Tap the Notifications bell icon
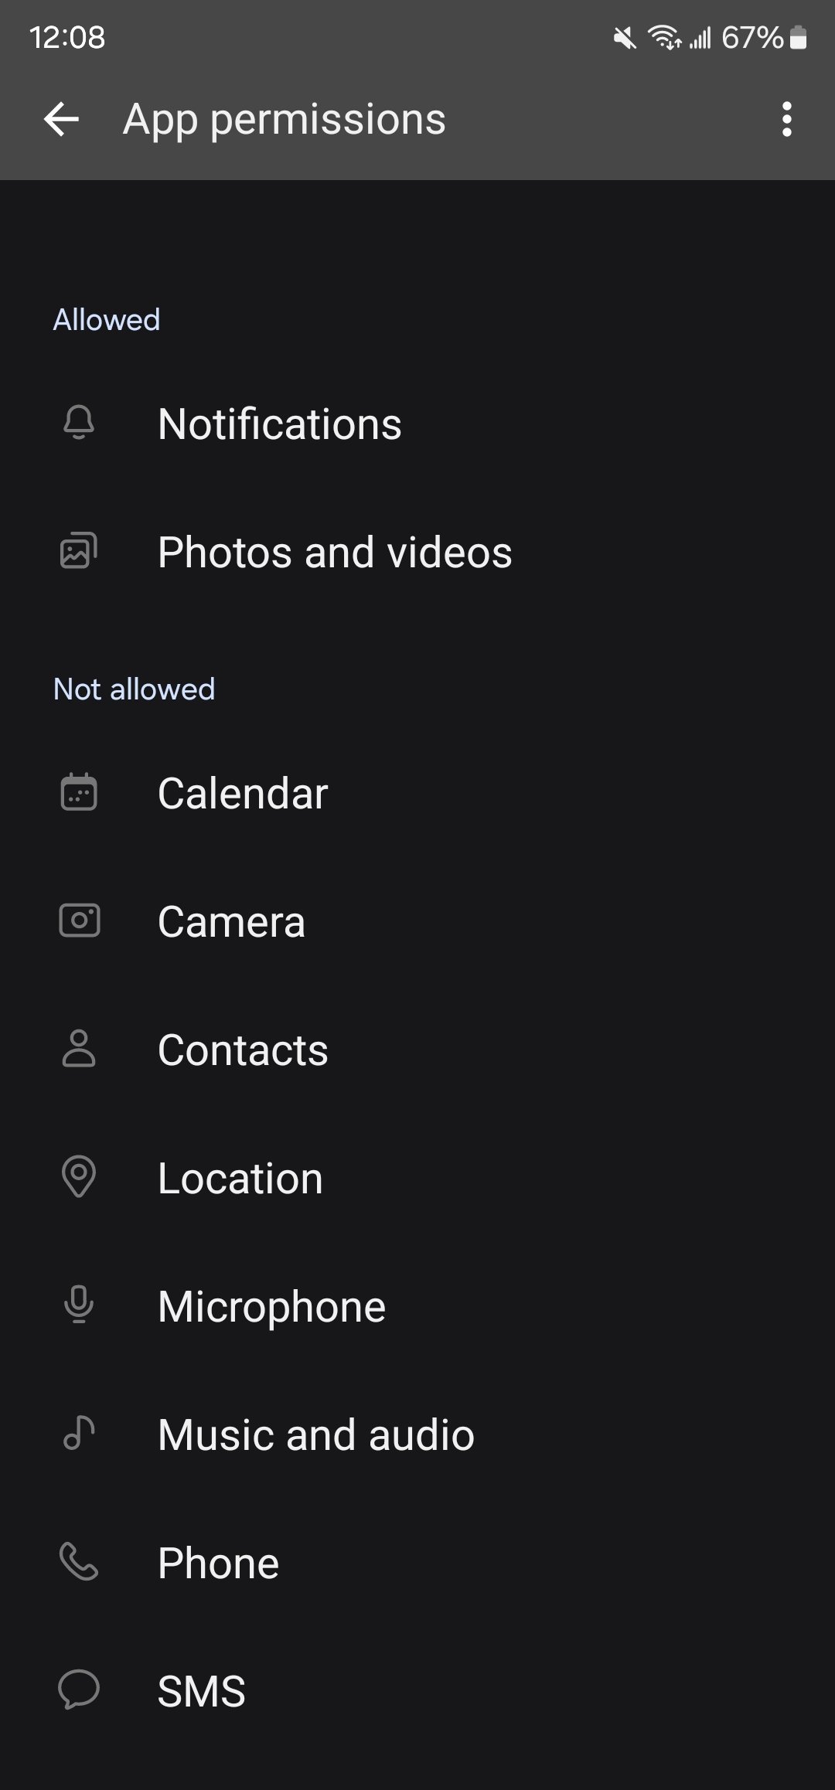835x1790 pixels. (x=79, y=423)
